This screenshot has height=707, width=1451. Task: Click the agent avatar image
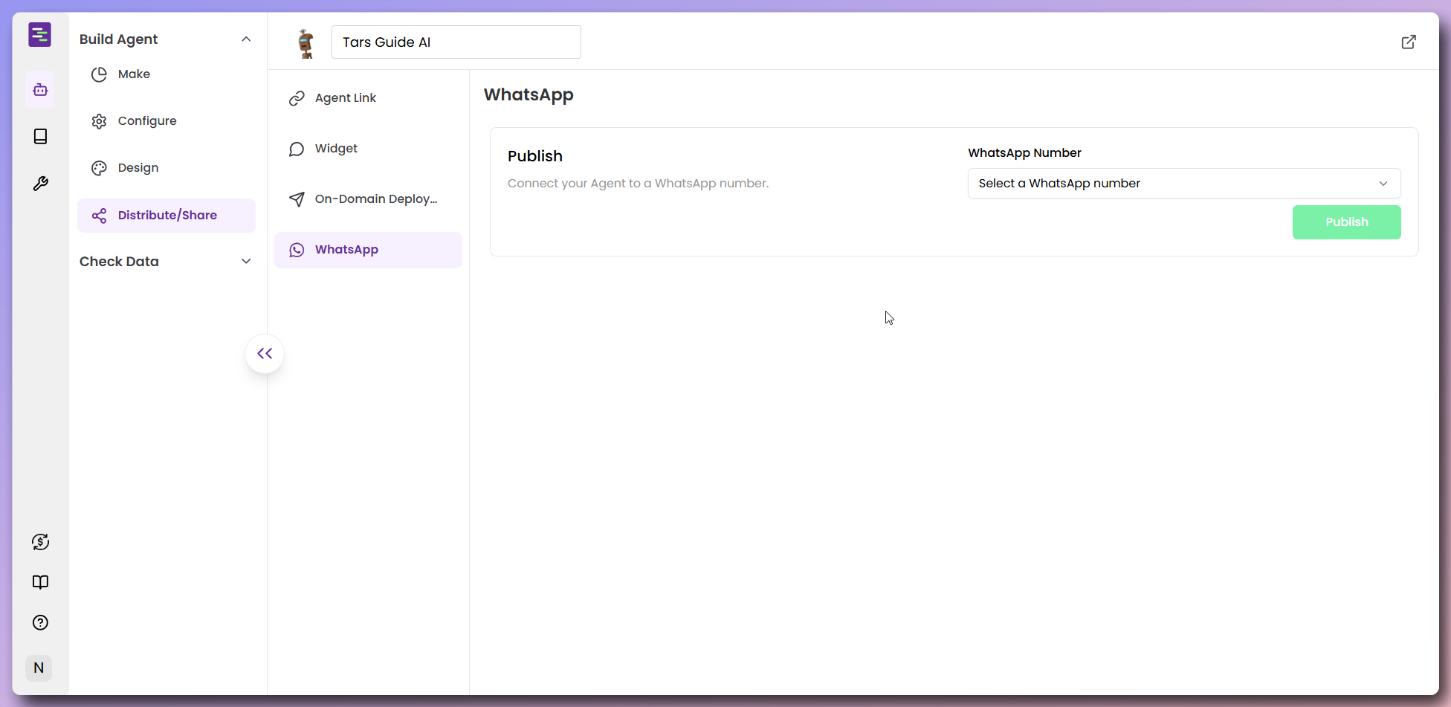click(306, 43)
